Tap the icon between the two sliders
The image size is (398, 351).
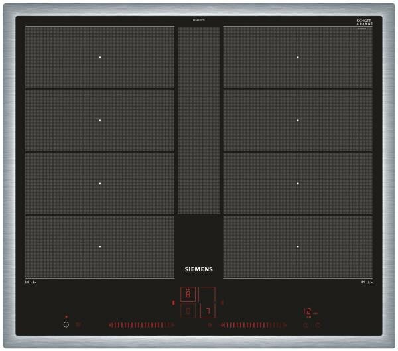210,325
